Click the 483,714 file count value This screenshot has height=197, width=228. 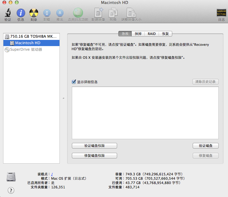pyautogui.click(x=133, y=187)
